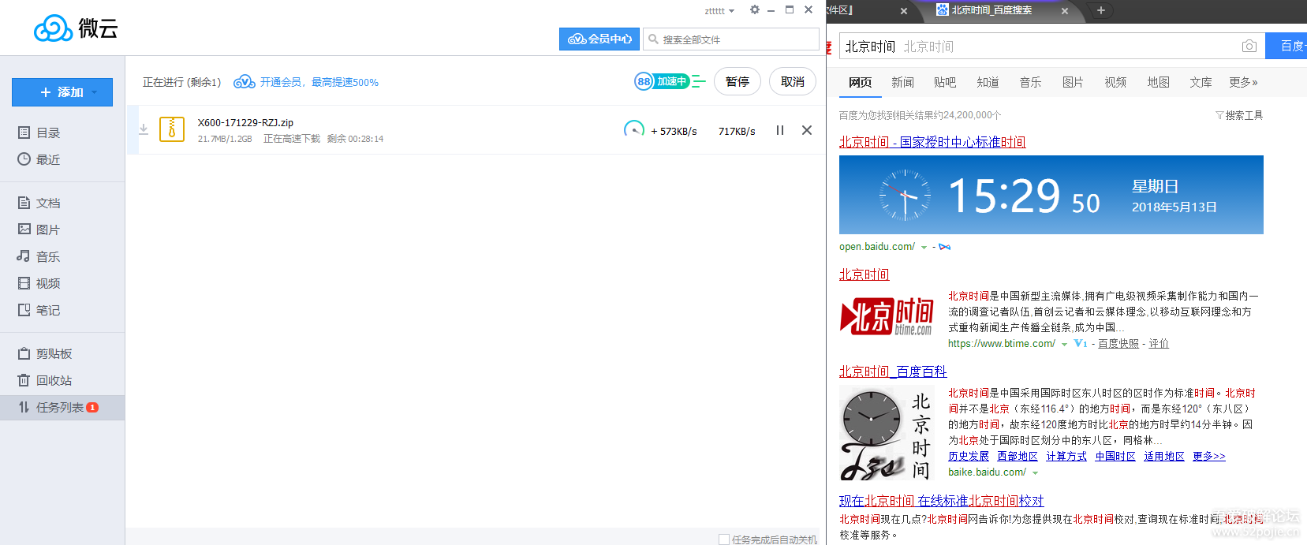Click the 取消 cancel-all button
Screen dimensions: 1307x545
[x=793, y=81]
